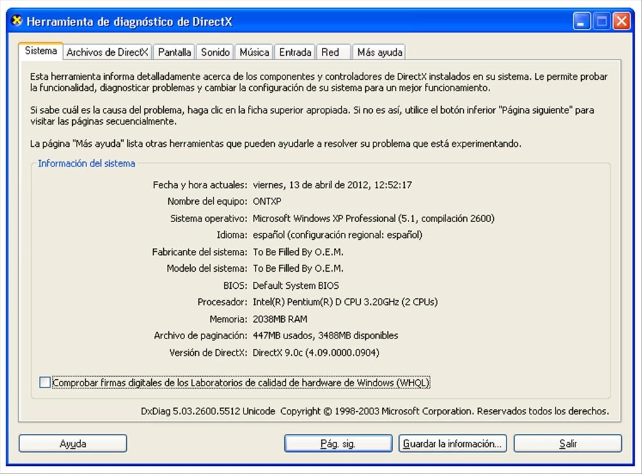Enable the WHQL digital signatures checkbox
642x474 pixels.
click(x=45, y=382)
